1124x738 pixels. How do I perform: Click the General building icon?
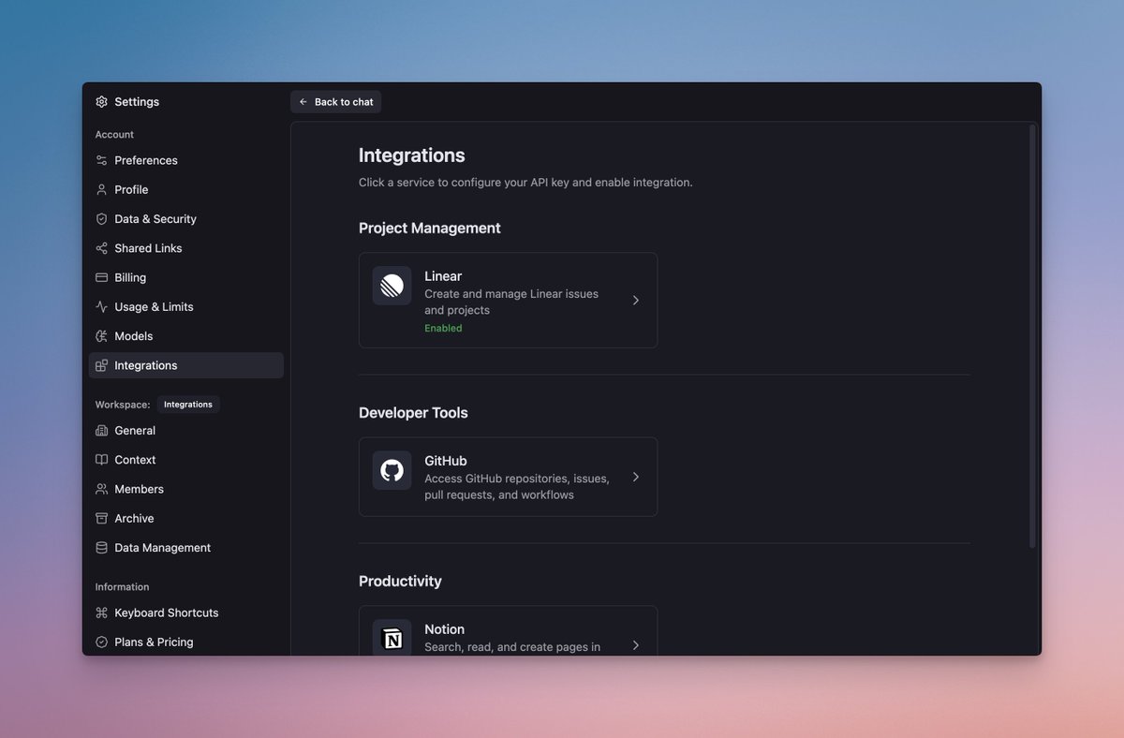coord(102,431)
